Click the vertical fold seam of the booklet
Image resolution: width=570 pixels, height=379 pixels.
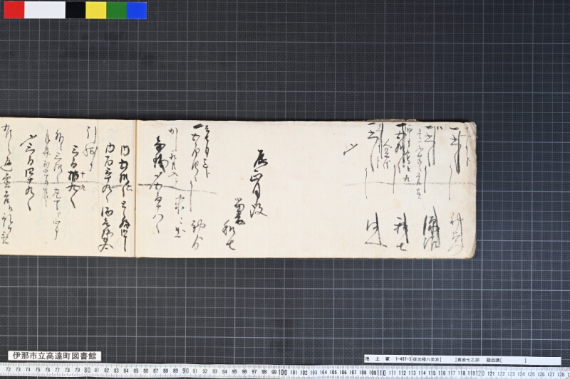pyautogui.click(x=135, y=188)
